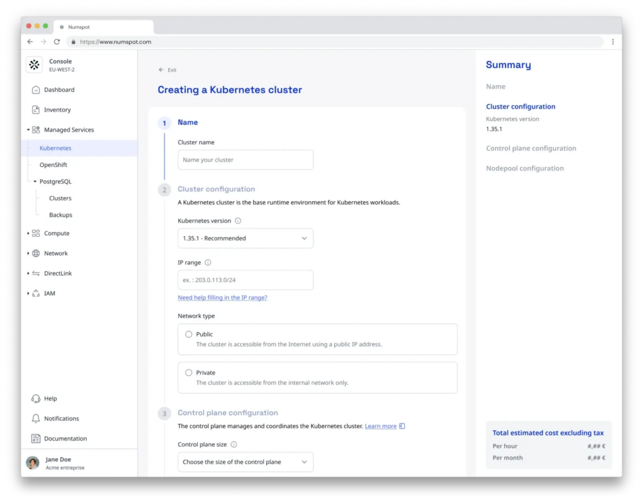Open OpenShift in the sidebar

[x=53, y=165]
